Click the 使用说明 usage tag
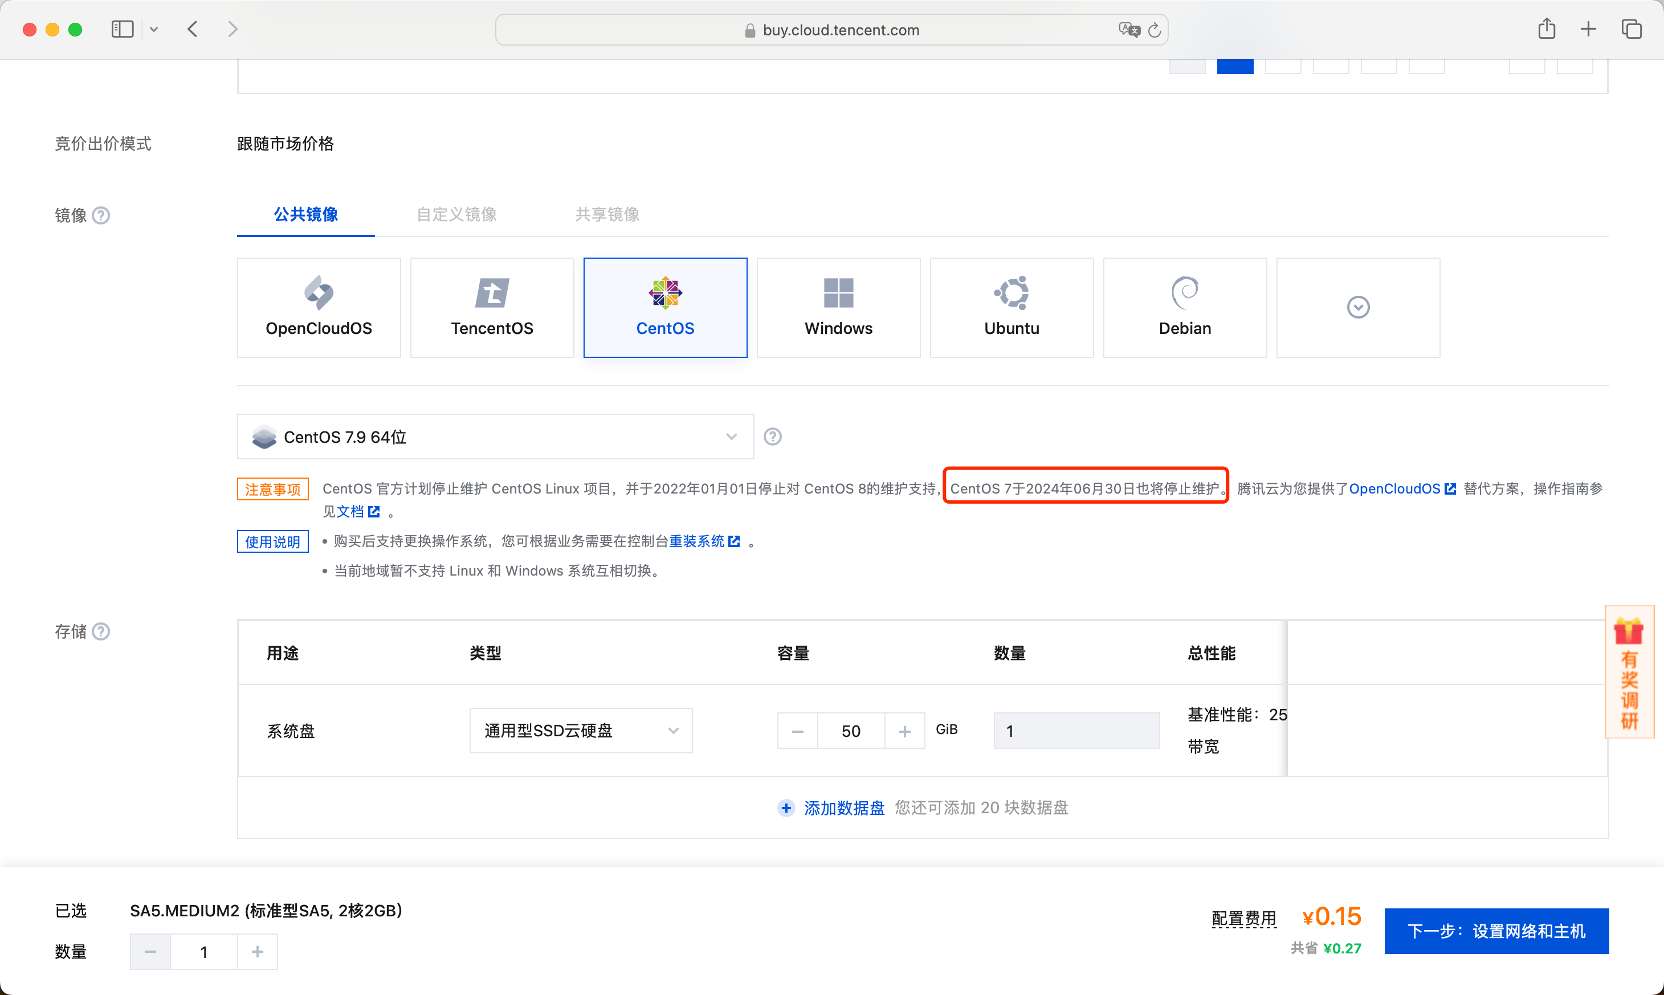Screen dimensions: 1664x995 [x=273, y=542]
